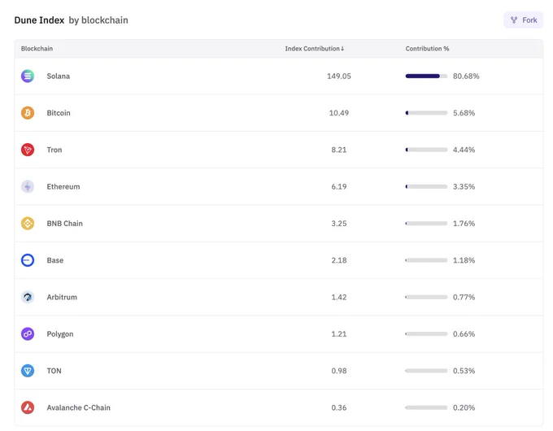Image resolution: width=553 pixels, height=431 pixels.
Task: Open the Dune Index title link
Action: click(x=39, y=20)
